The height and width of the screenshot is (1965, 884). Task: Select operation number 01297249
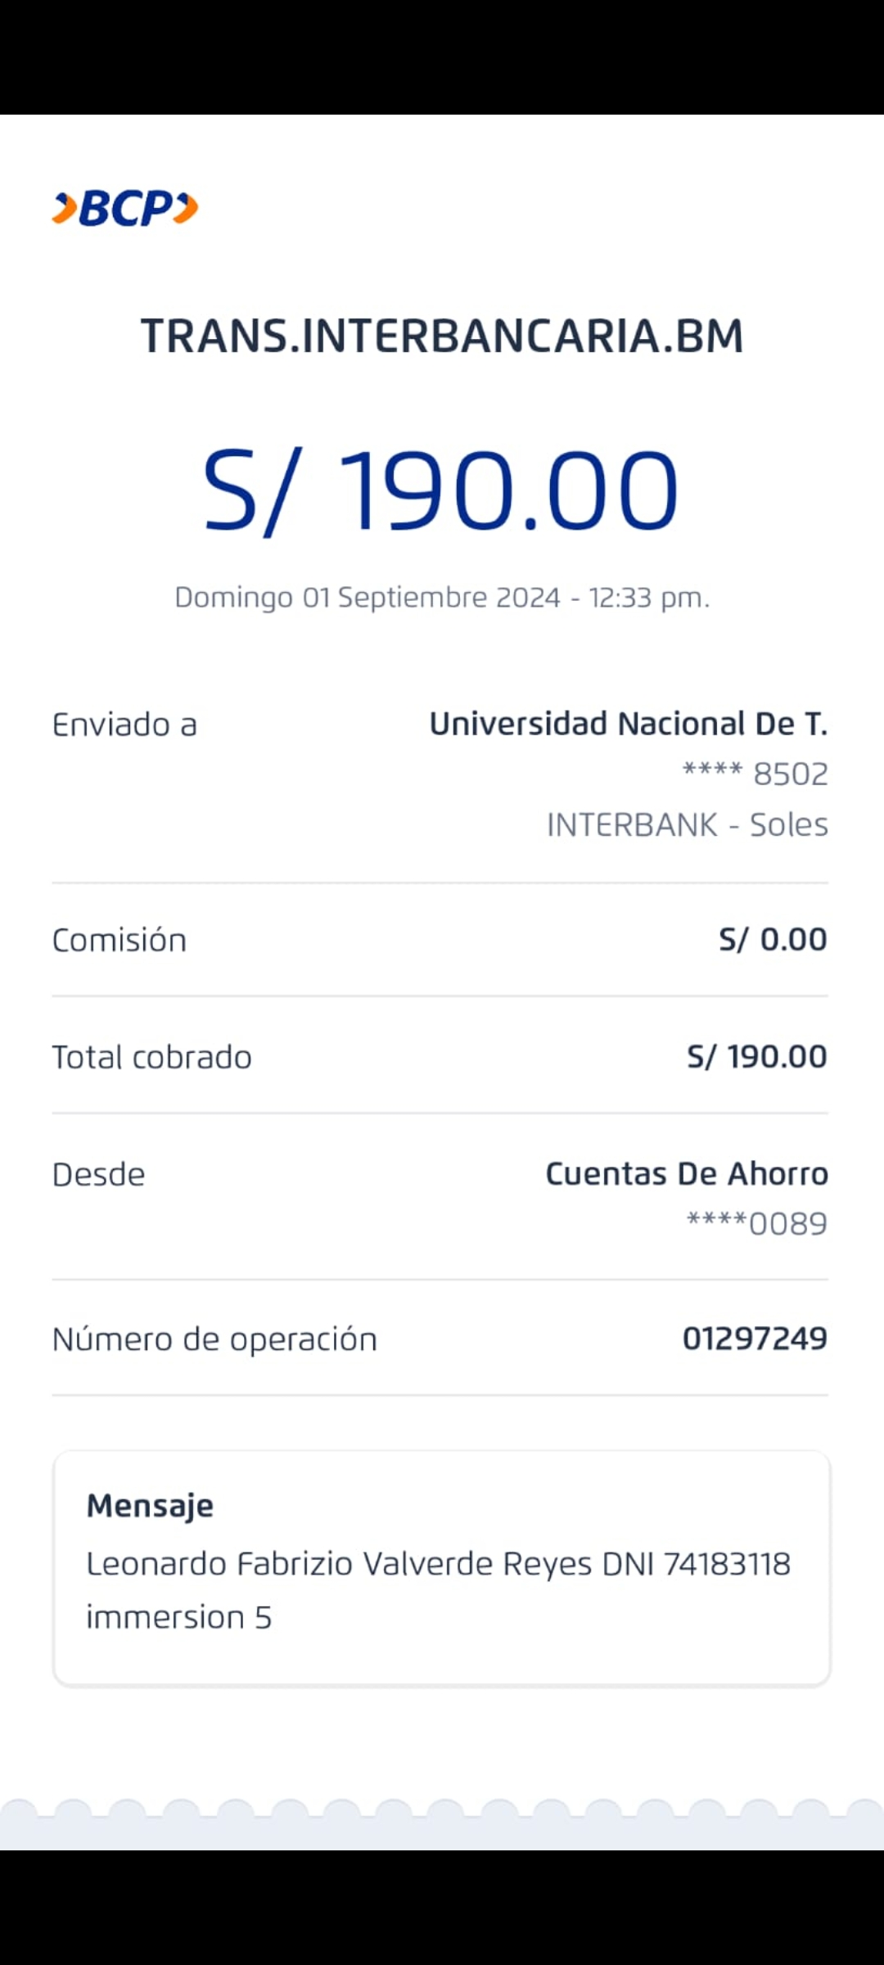pos(755,1339)
